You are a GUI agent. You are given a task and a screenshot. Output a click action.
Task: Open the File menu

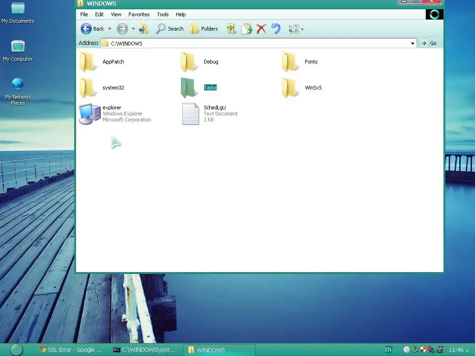pos(84,14)
